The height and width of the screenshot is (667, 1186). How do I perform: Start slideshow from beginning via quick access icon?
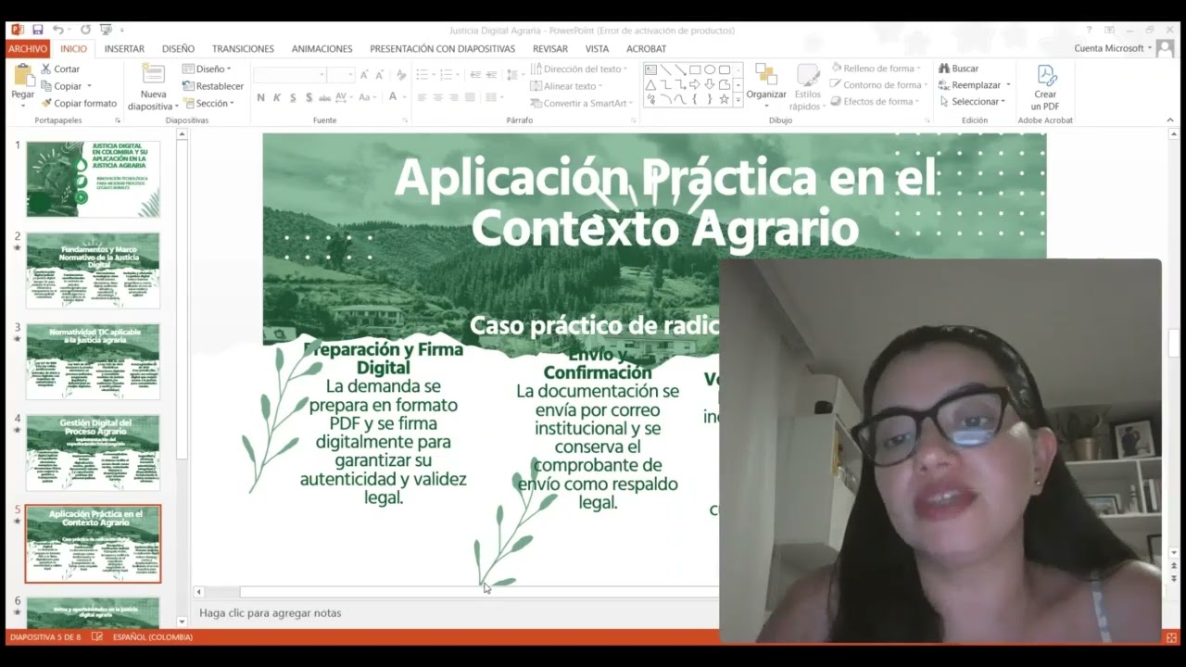coord(106,30)
